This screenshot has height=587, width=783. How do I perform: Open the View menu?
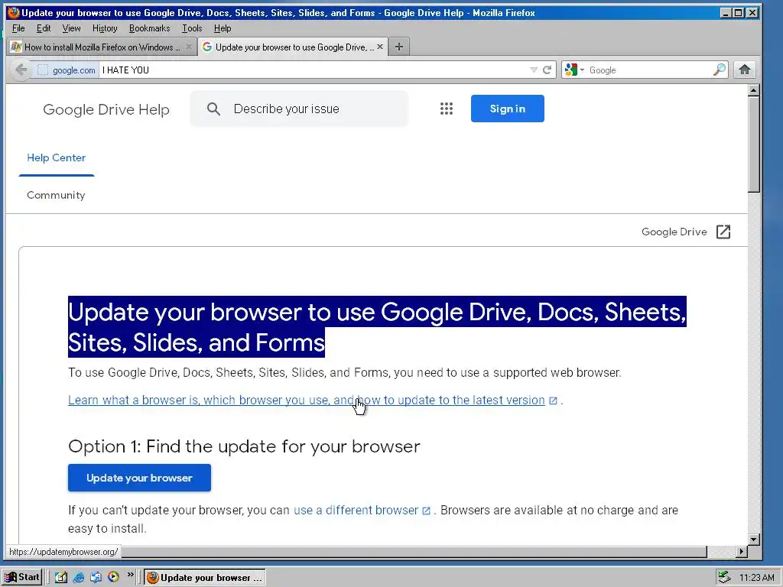point(71,28)
